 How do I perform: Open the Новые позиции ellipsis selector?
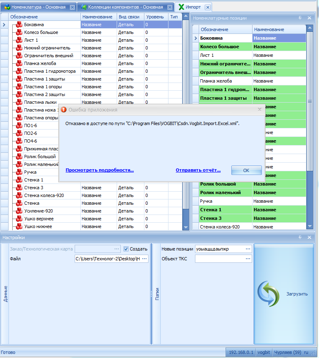248,249
